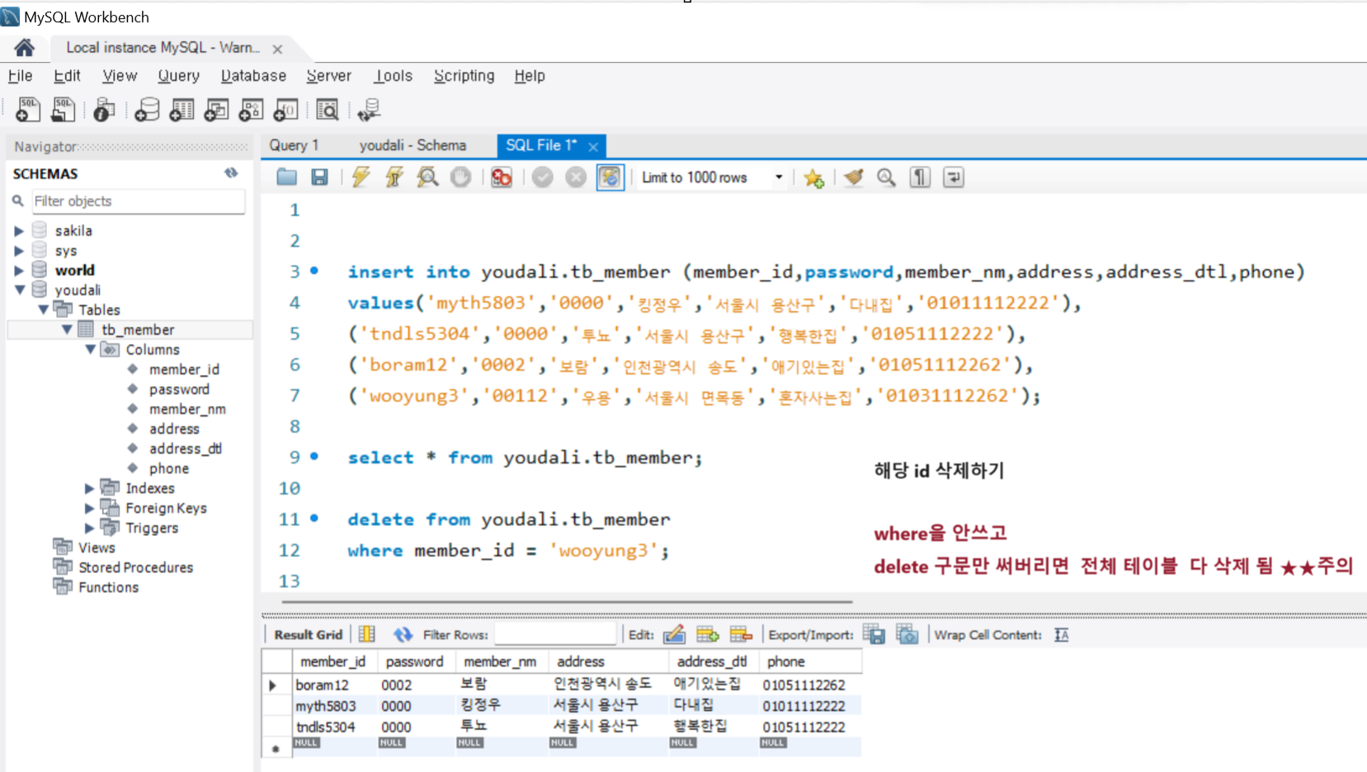Open the Database menu
Image resolution: width=1367 pixels, height=772 pixels.
[253, 76]
